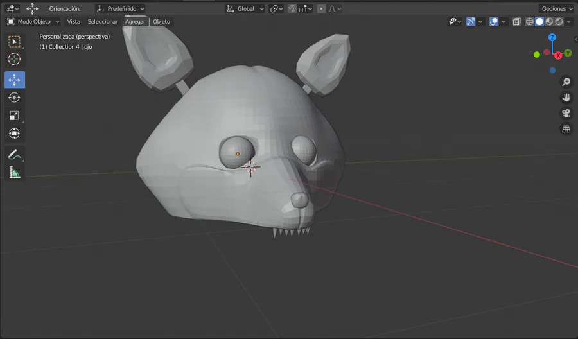
Task: Toggle viewport gizmos display
Action: coord(471,22)
